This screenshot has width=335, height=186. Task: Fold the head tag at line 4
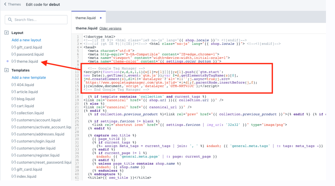81,47
